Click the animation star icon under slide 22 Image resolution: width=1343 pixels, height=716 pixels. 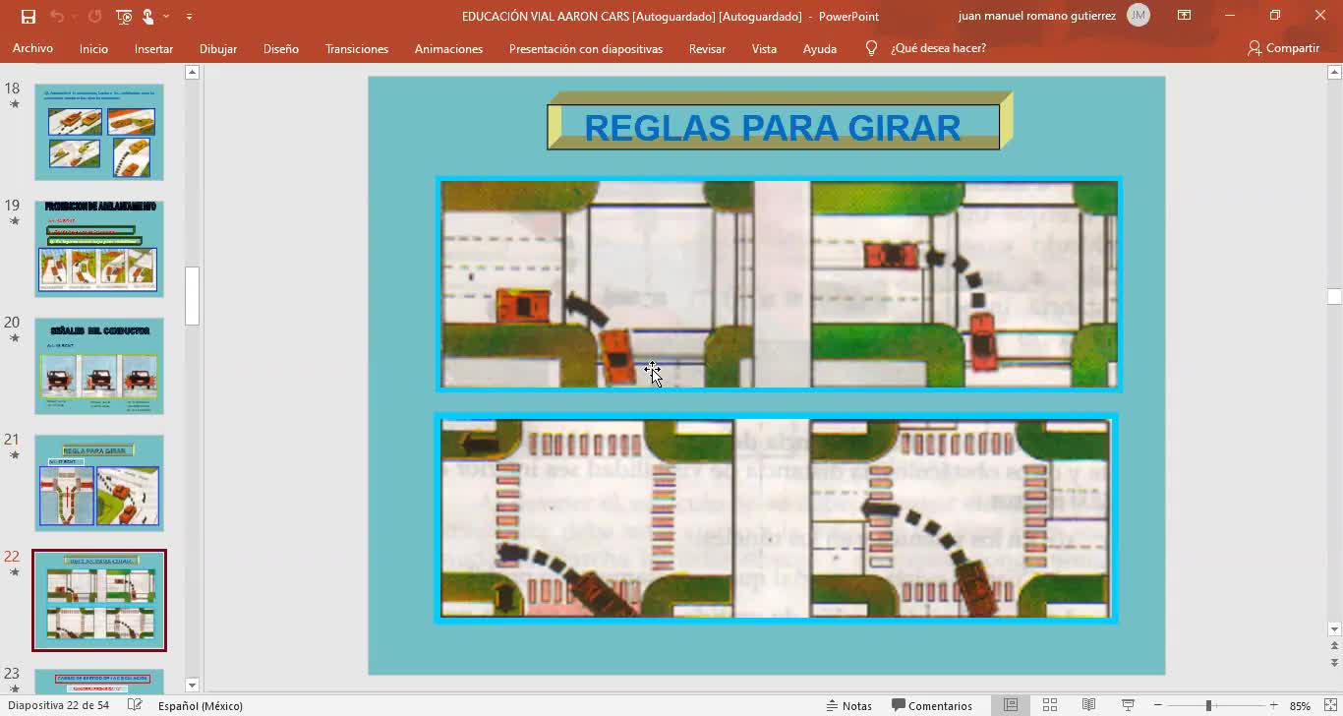pyautogui.click(x=14, y=571)
